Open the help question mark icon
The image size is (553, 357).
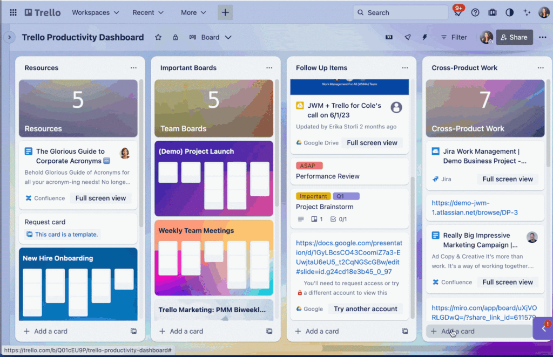[475, 12]
